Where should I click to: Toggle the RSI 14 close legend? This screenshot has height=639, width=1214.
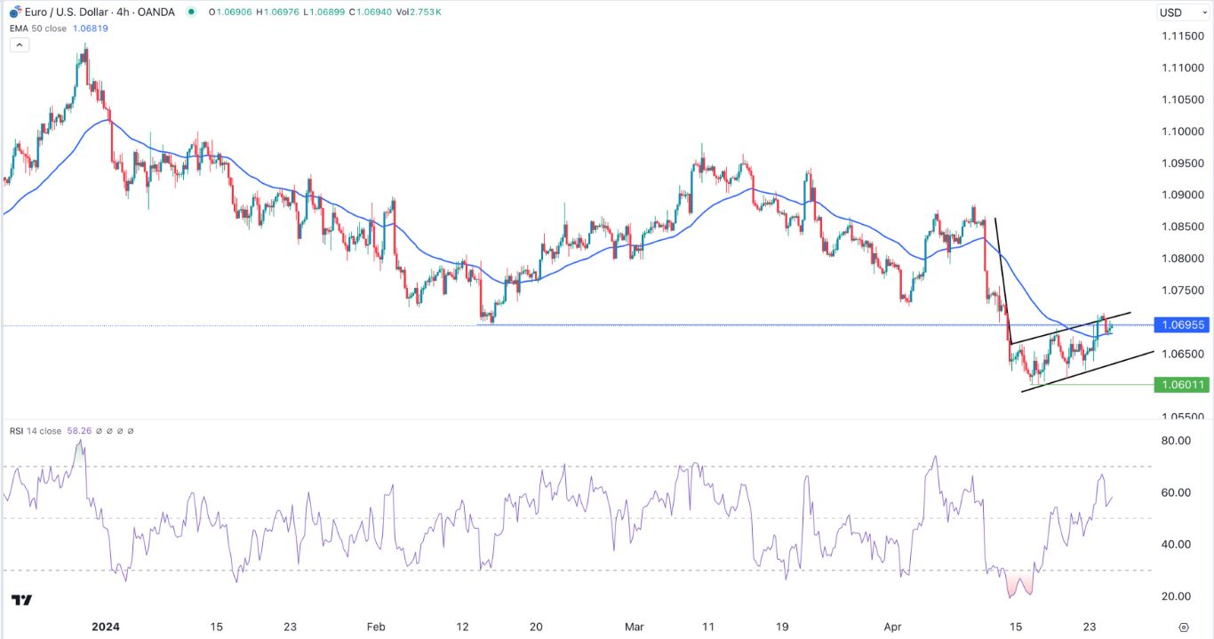[36, 430]
